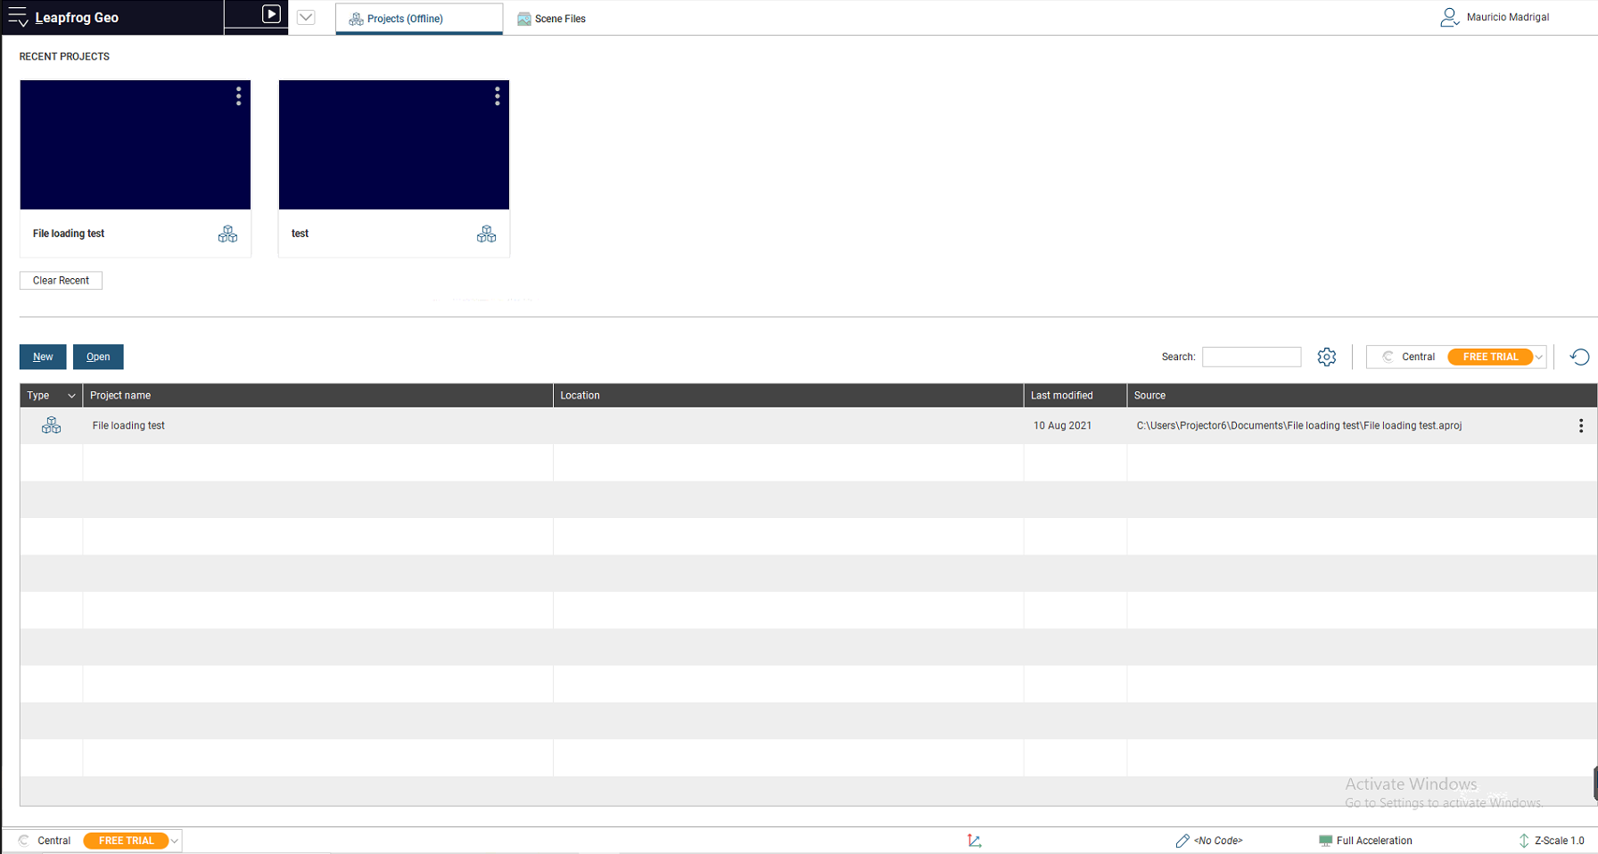Open row options menu for File loading test

click(1581, 426)
